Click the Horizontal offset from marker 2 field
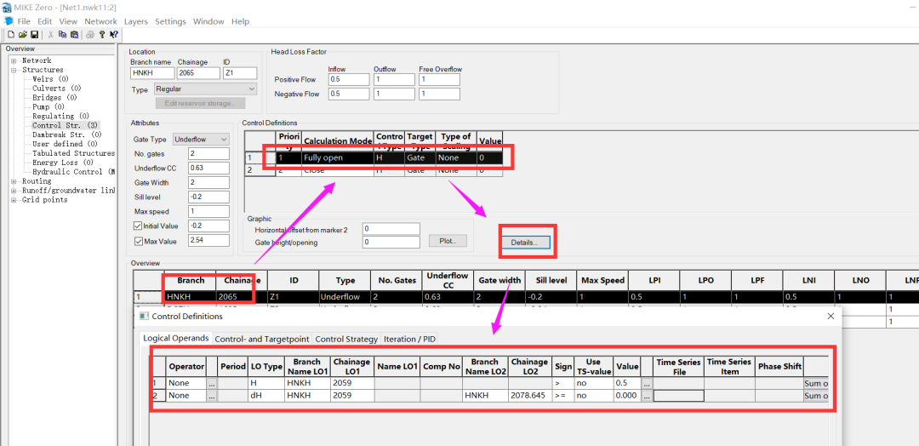Viewport: 919px width, 446px height. [391, 229]
